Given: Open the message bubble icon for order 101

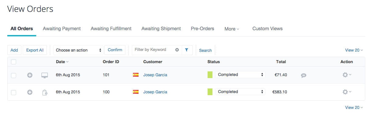Looking at the screenshot, I should click(303, 75).
